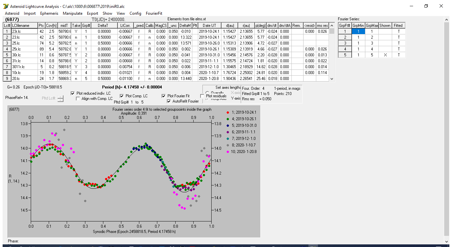Select LC filename cell 23r.lc
This screenshot has width=452, height=247.
24,31
